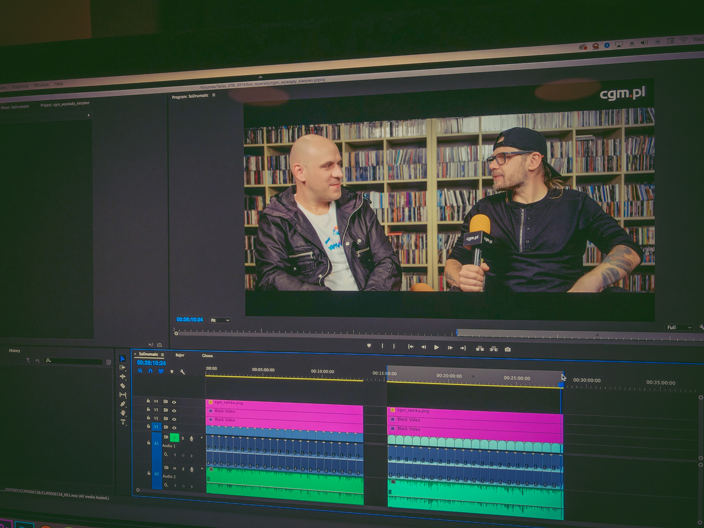Select the Hand tool
Screen dimensions: 704x528
[123, 413]
